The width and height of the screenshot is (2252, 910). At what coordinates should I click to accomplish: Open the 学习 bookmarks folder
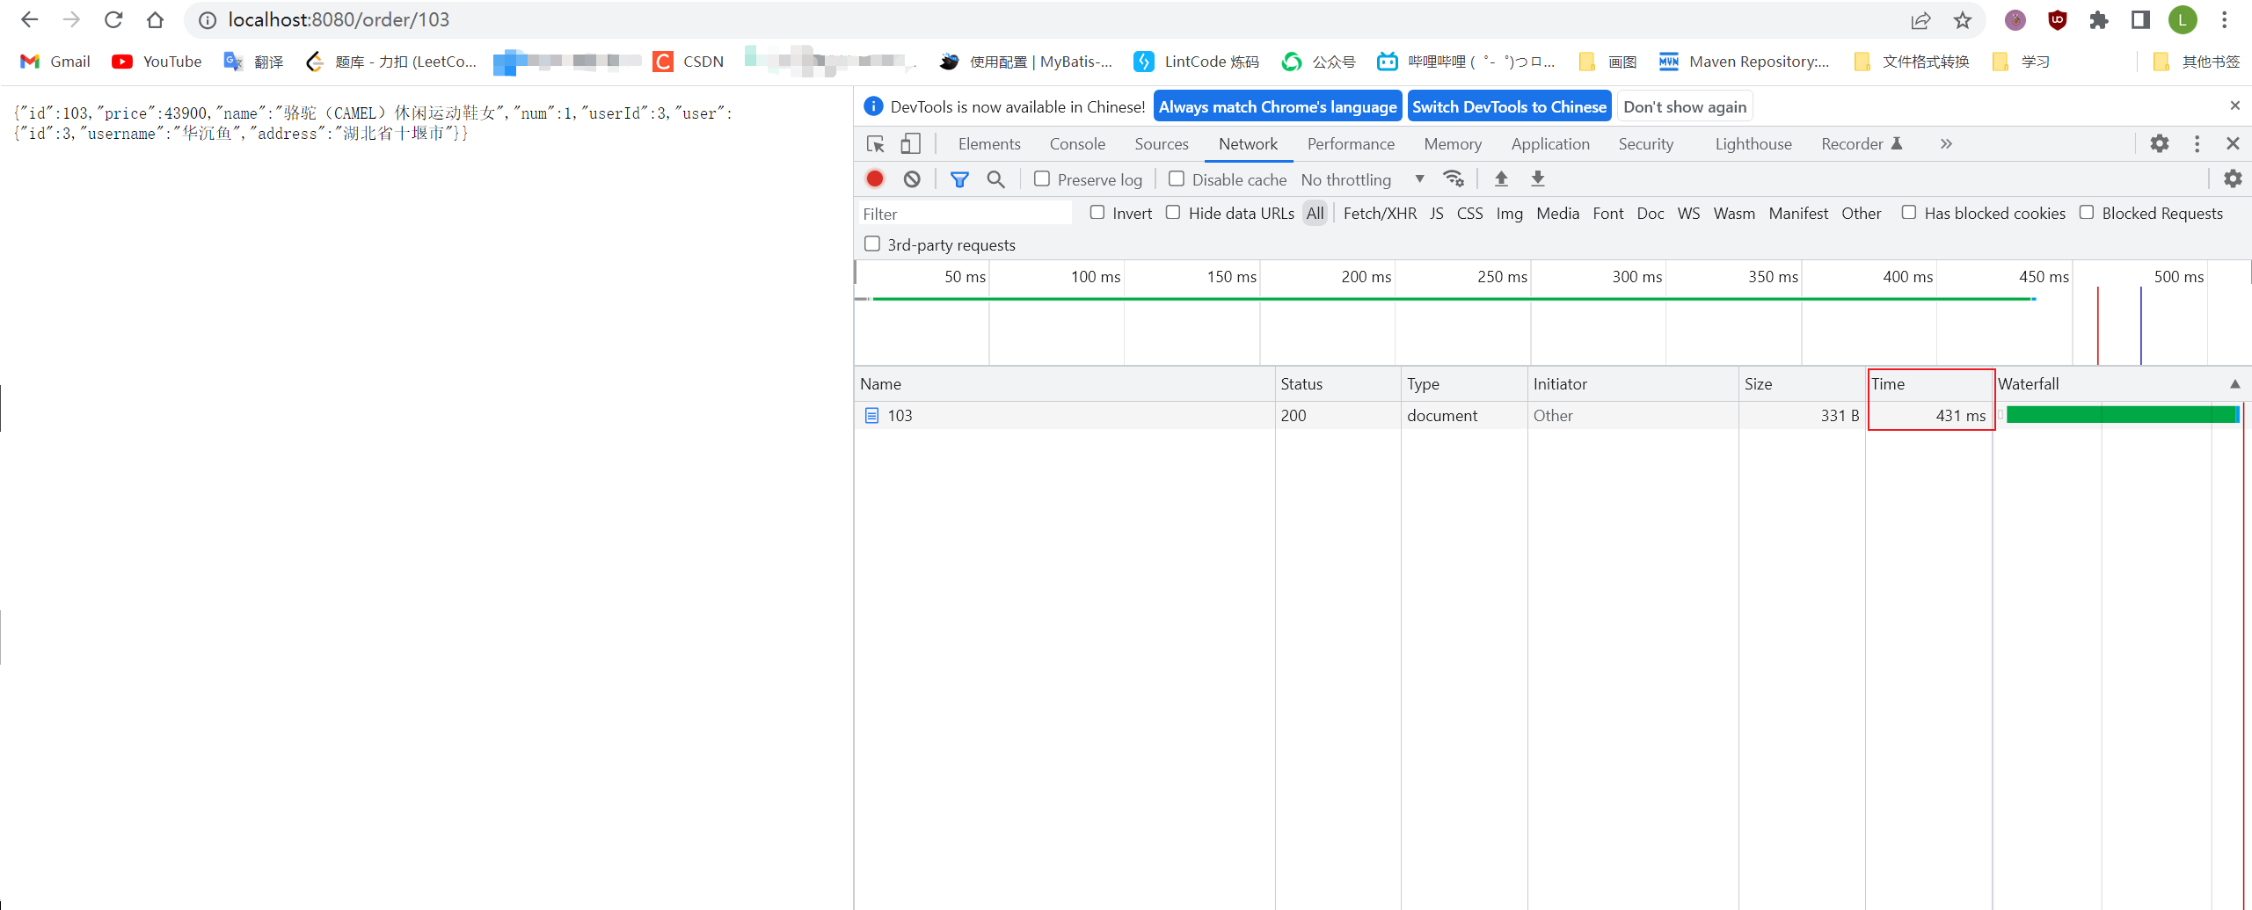pos(2021,62)
